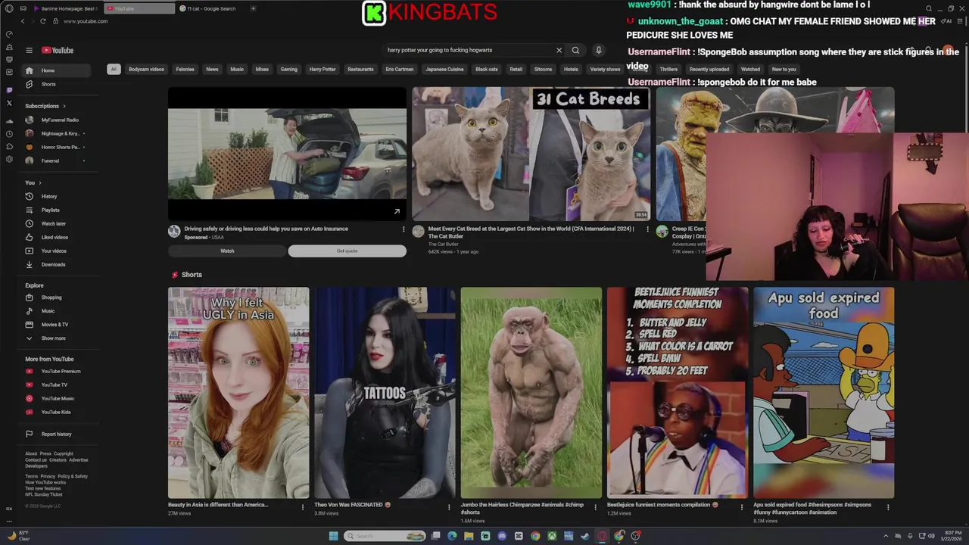Click the Windows taskbar search box
The height and width of the screenshot is (545, 969).
coord(385,536)
